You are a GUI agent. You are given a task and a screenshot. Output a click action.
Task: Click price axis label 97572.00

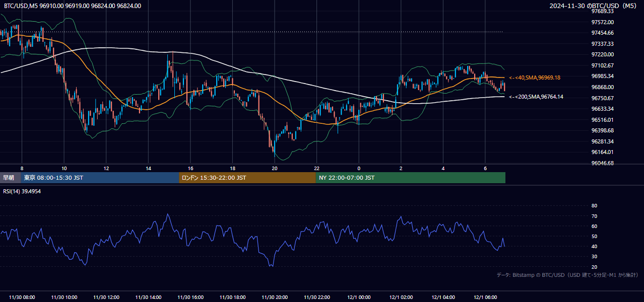pyautogui.click(x=603, y=22)
